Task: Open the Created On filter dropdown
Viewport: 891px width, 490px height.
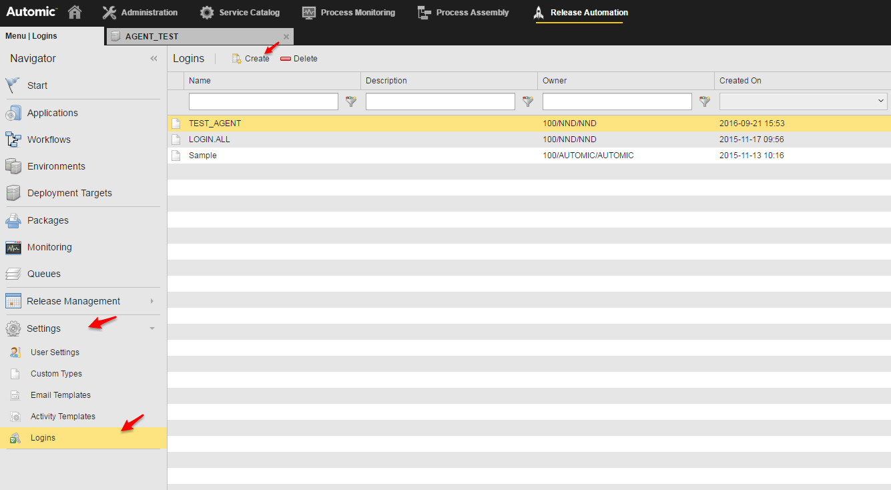Action: click(882, 101)
